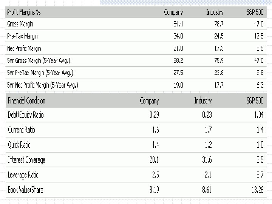Select the Pre-Tax Margin row label

point(22,36)
